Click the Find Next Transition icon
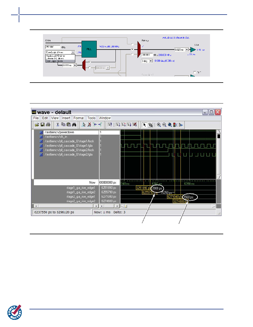253x327 pixels. coord(100,125)
